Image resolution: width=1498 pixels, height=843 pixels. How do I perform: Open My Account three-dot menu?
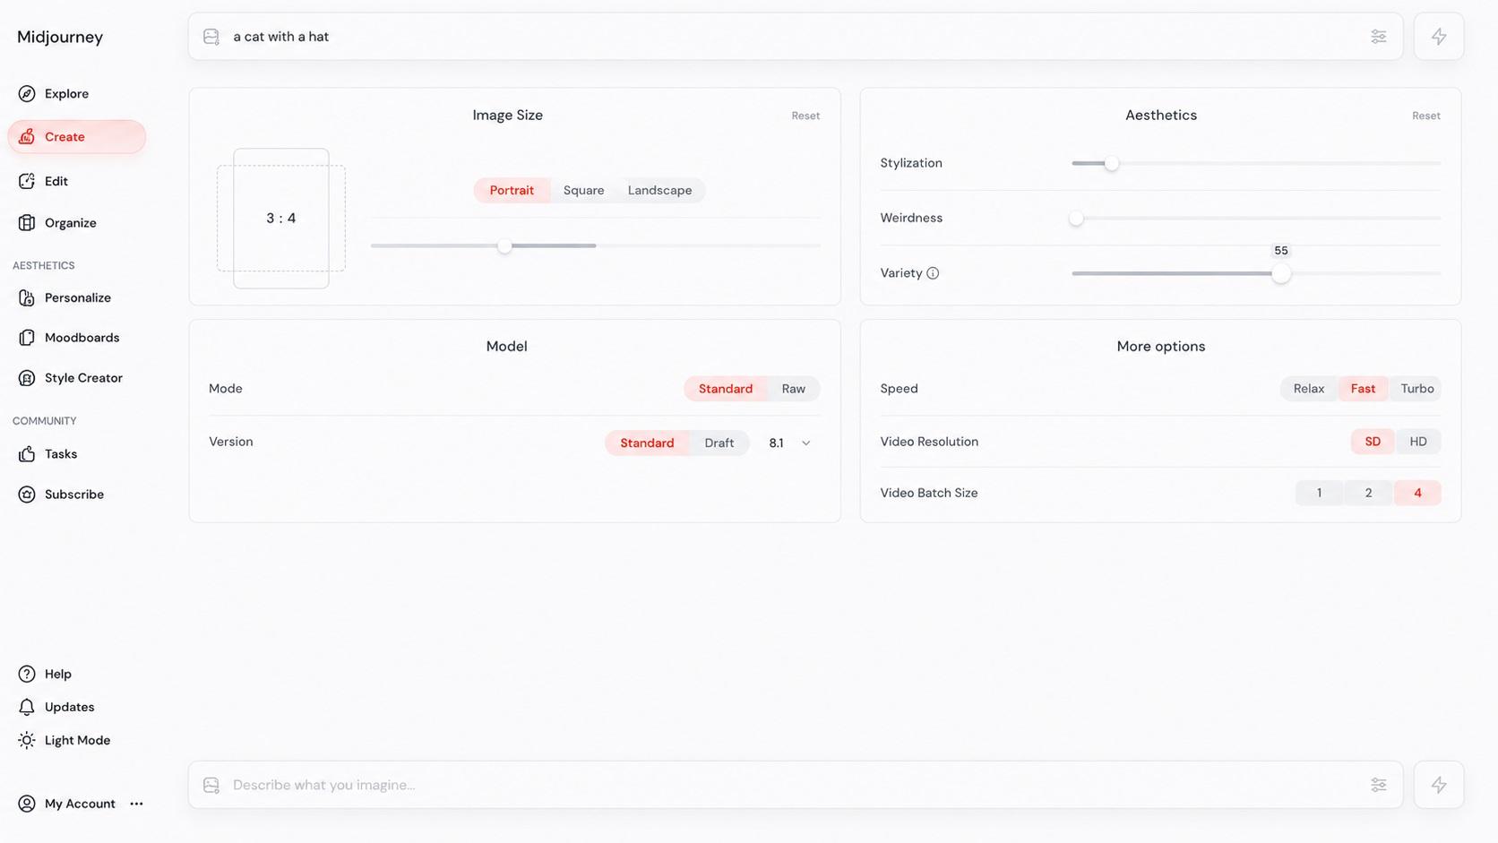[136, 804]
